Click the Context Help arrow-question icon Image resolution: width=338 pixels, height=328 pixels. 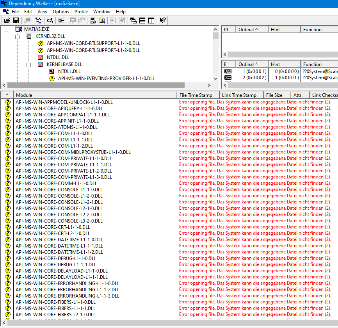point(163,20)
